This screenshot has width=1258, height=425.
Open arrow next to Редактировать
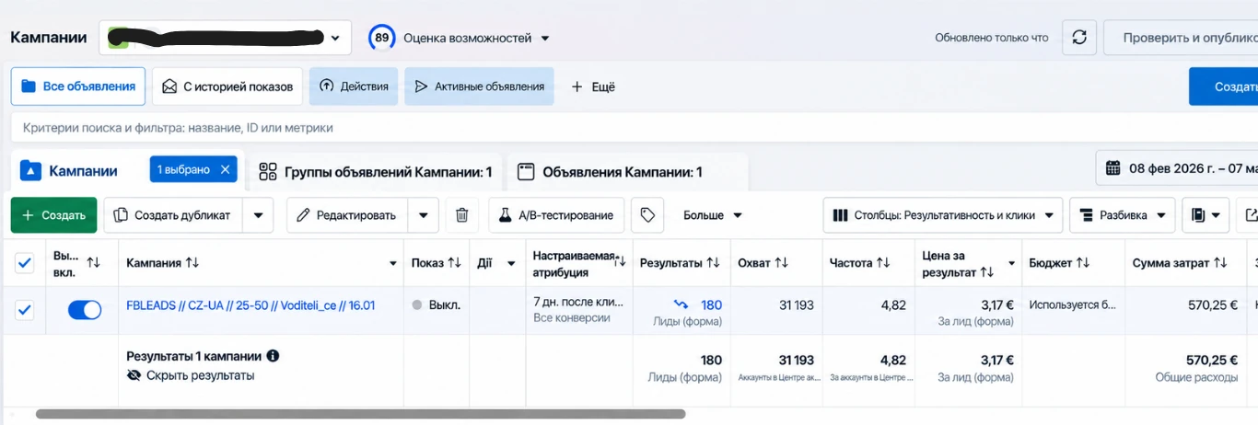pyautogui.click(x=423, y=215)
